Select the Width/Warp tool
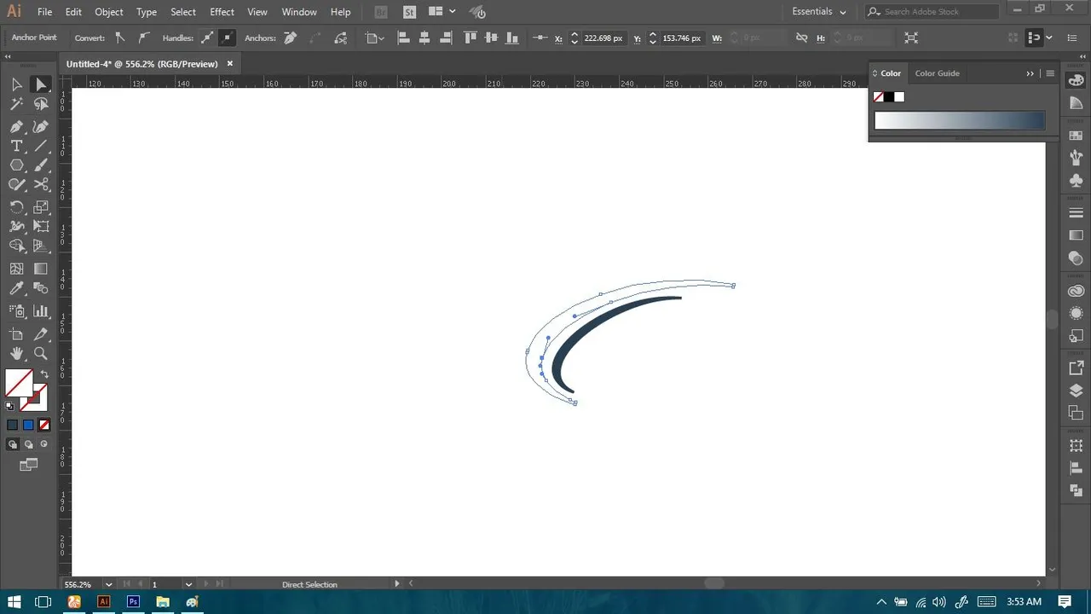 [x=16, y=227]
